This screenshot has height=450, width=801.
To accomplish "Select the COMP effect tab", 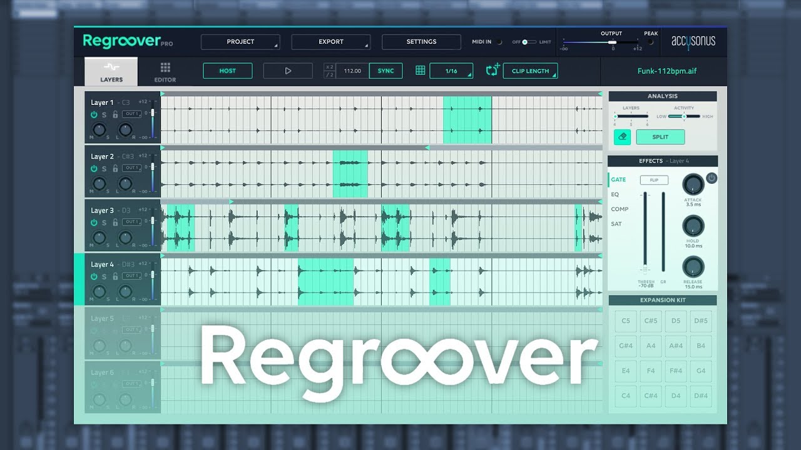I will (620, 209).
